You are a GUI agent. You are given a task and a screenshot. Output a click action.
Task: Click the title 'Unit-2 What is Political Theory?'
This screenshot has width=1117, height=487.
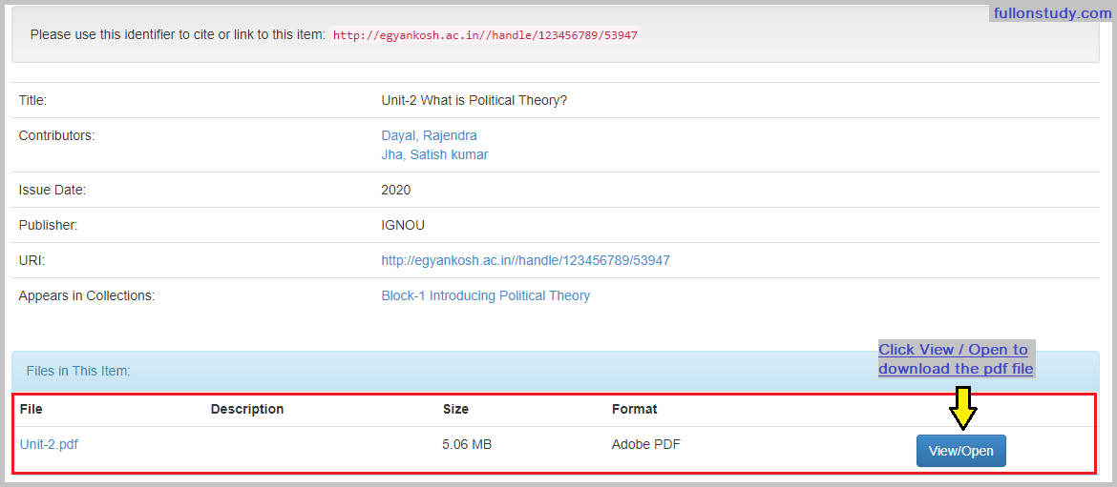pyautogui.click(x=474, y=100)
